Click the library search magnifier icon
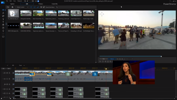The image size is (177, 100). click(x=57, y=7)
